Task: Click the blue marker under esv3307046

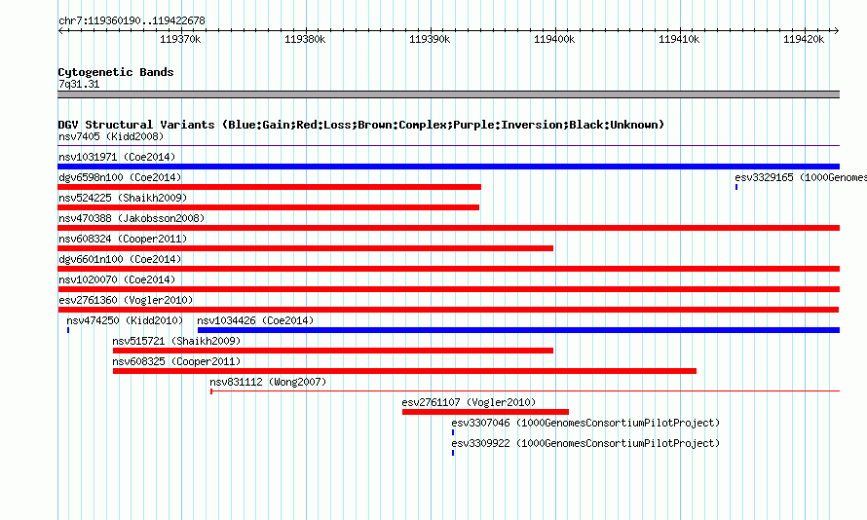Action: coord(453,432)
